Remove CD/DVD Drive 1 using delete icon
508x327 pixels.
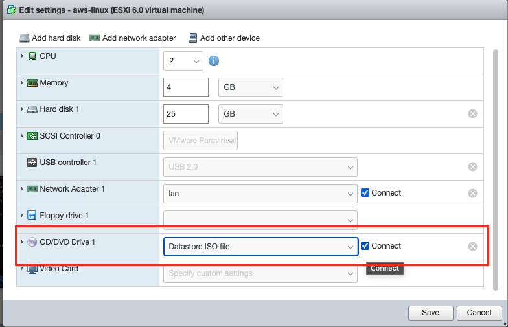point(472,246)
